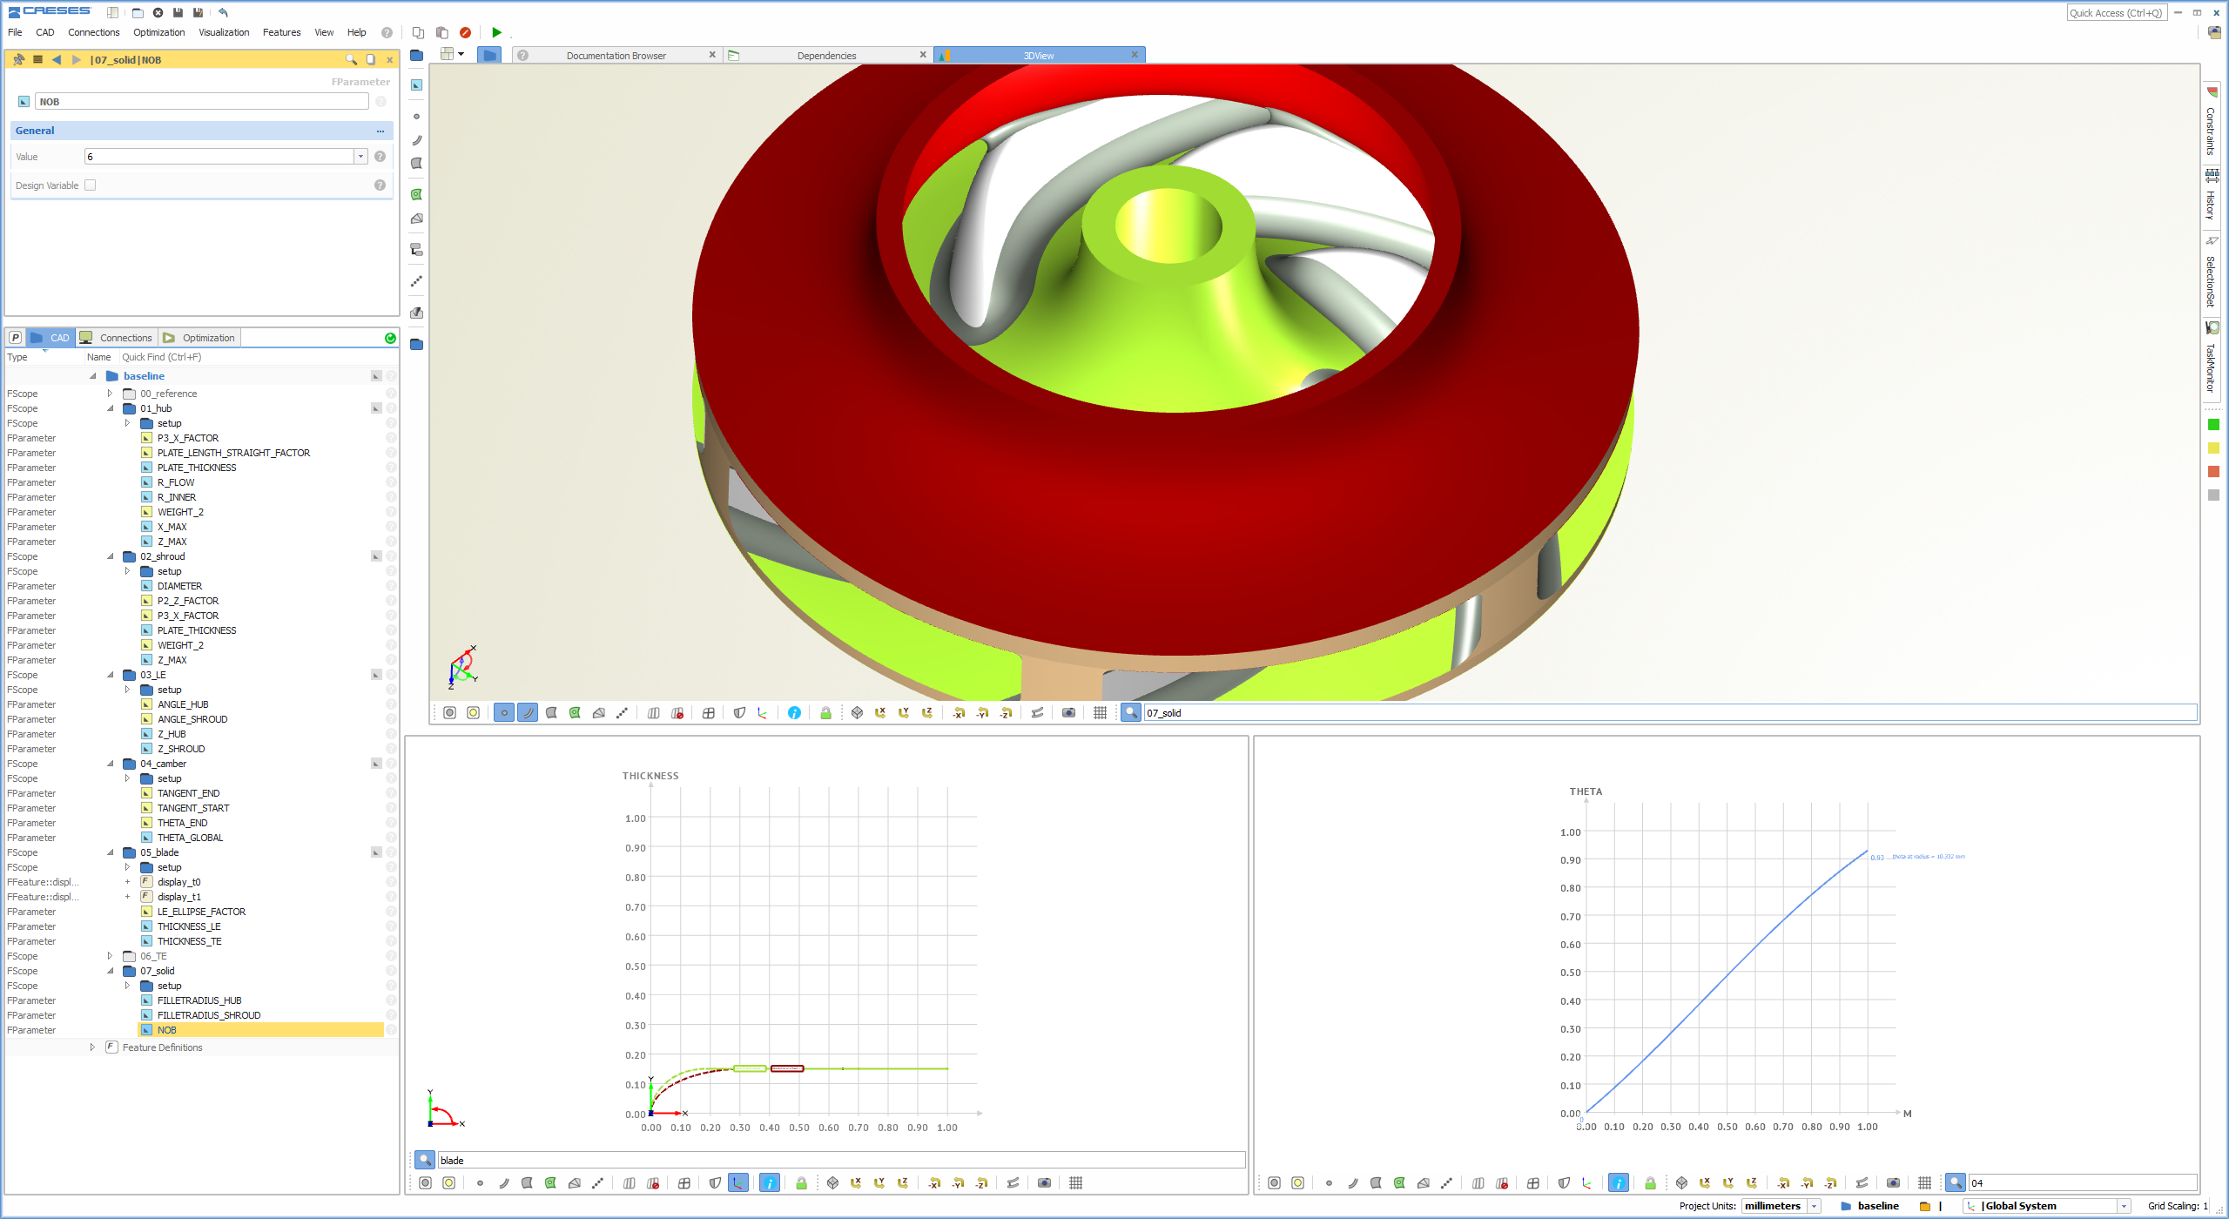
Task: Select THICKNESS_LE parameter in tree
Action: [189, 926]
